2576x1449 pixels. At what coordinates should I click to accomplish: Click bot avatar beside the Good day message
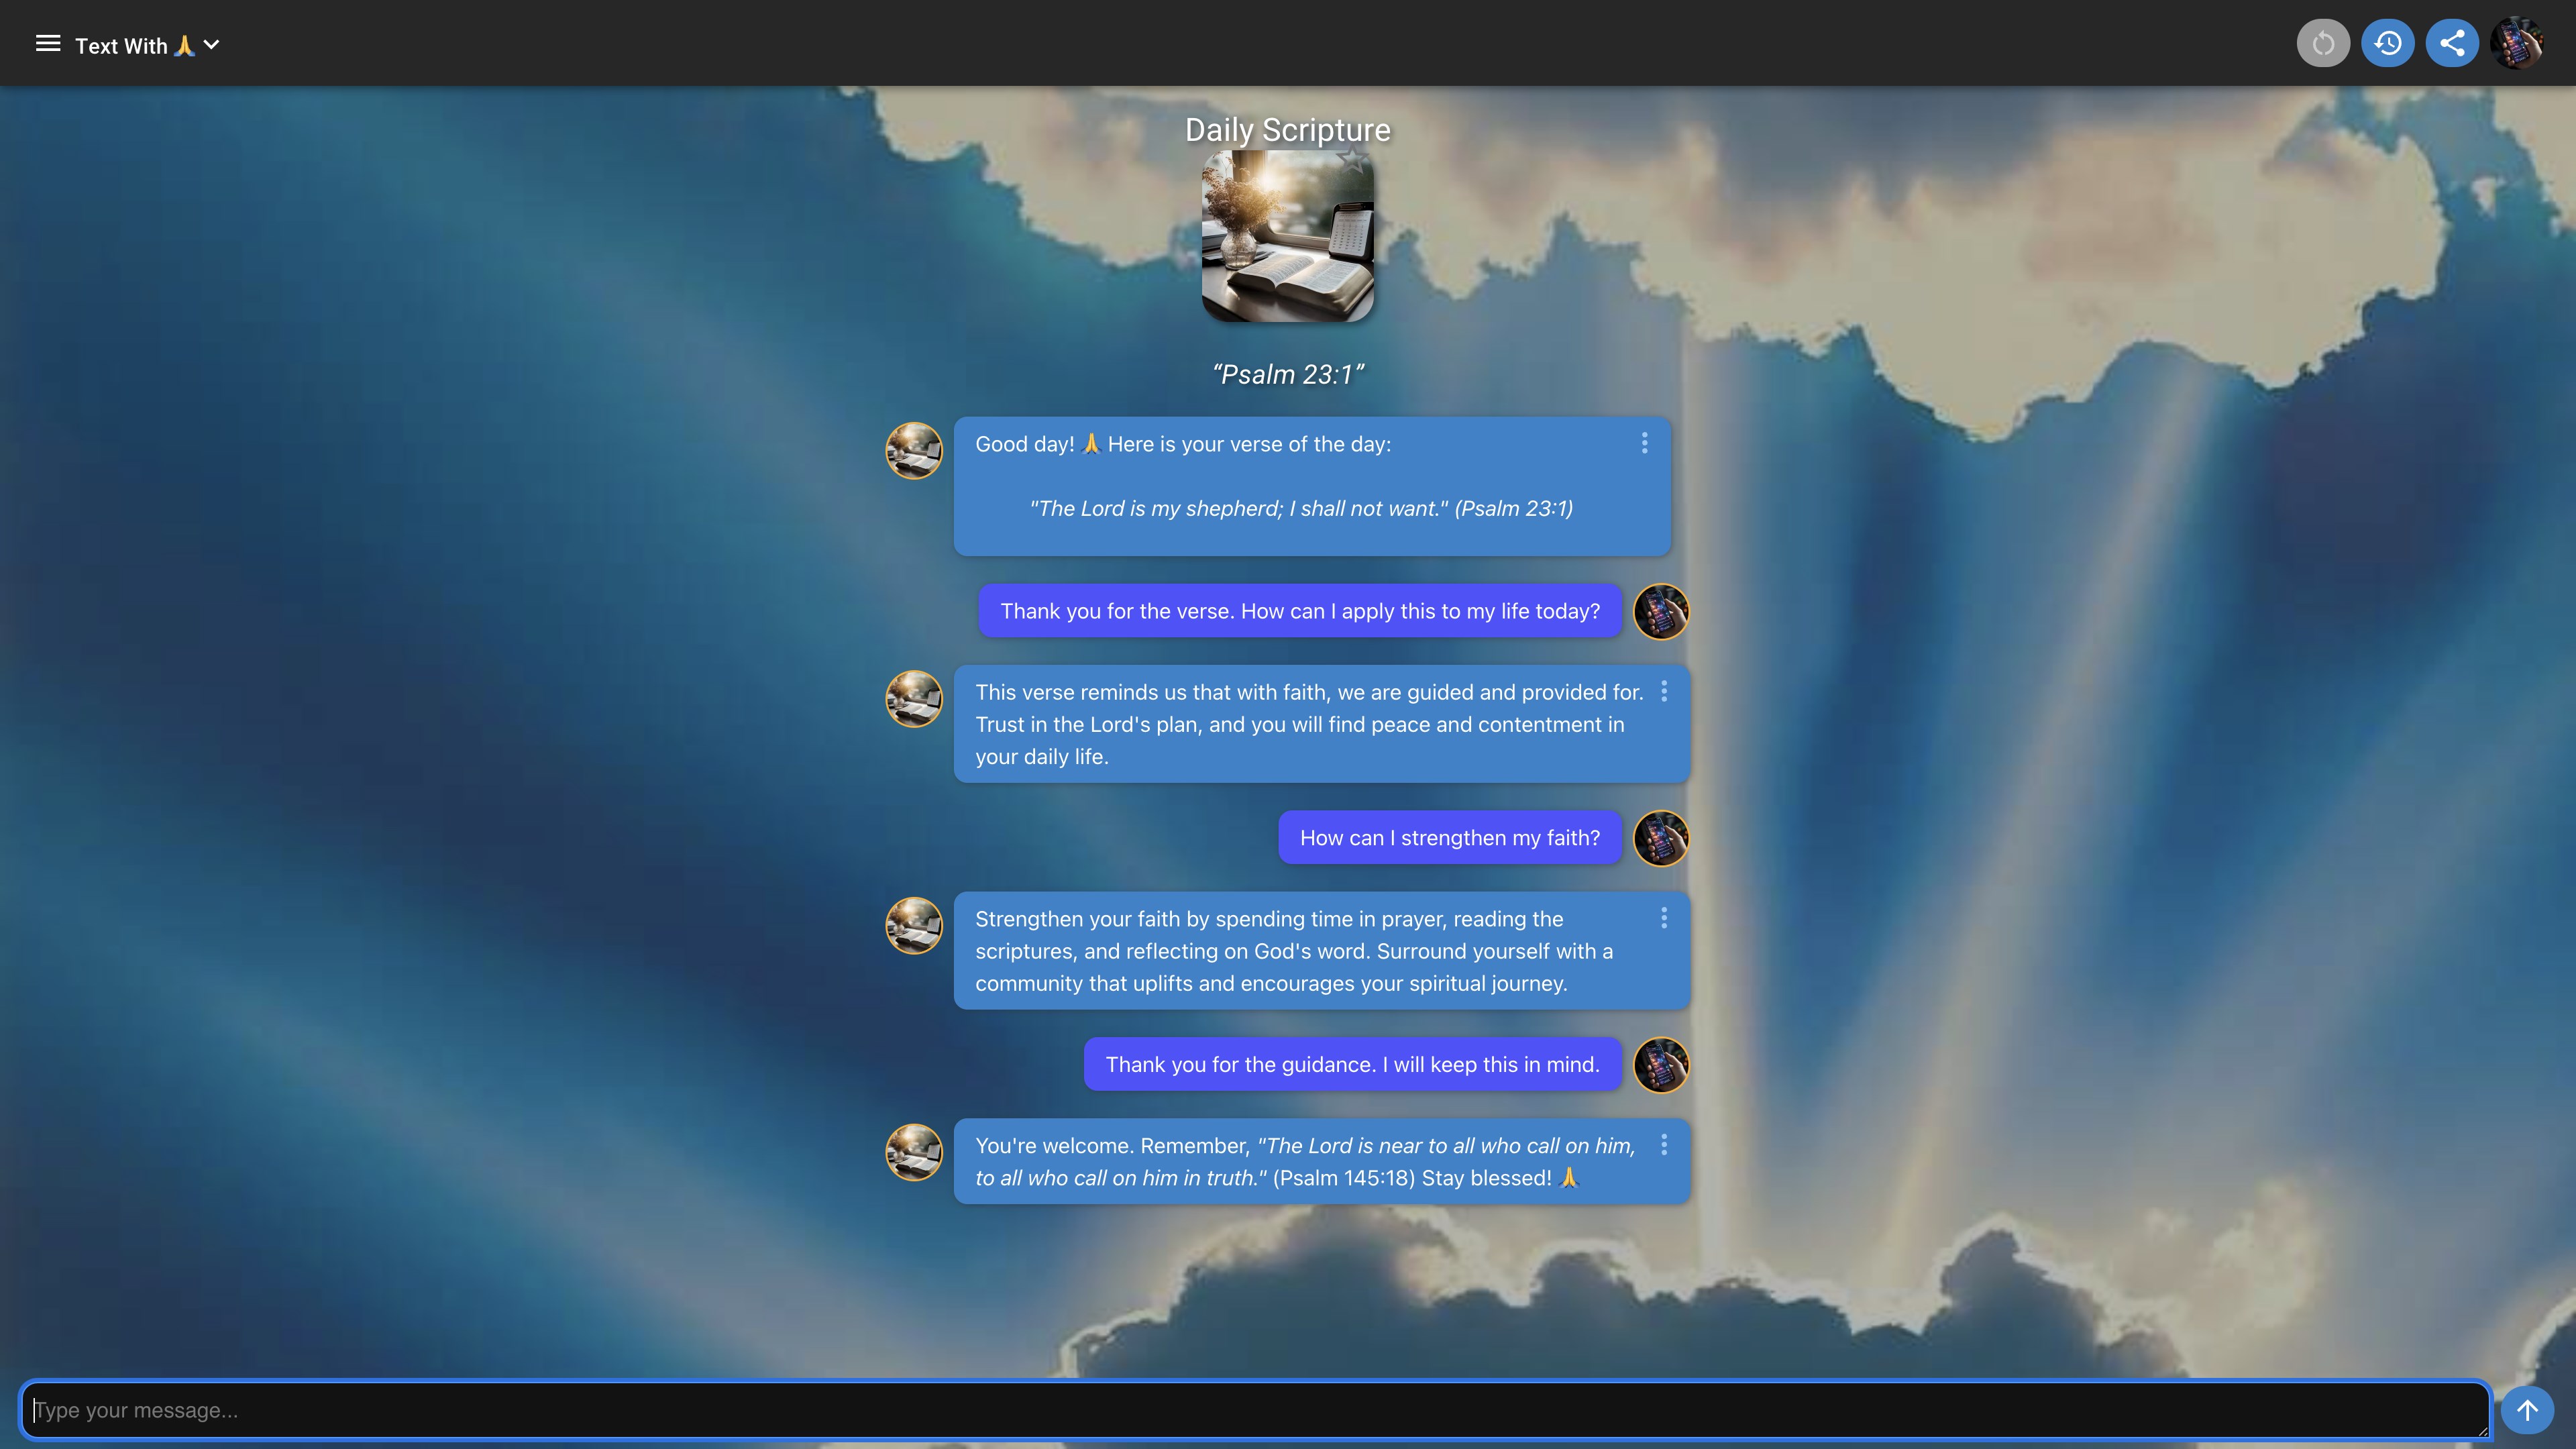pyautogui.click(x=914, y=451)
